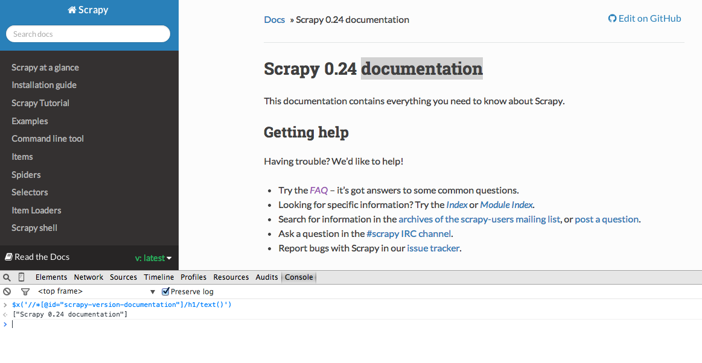Open Scrapy at a glance in sidebar
702x363 pixels.
click(x=45, y=68)
